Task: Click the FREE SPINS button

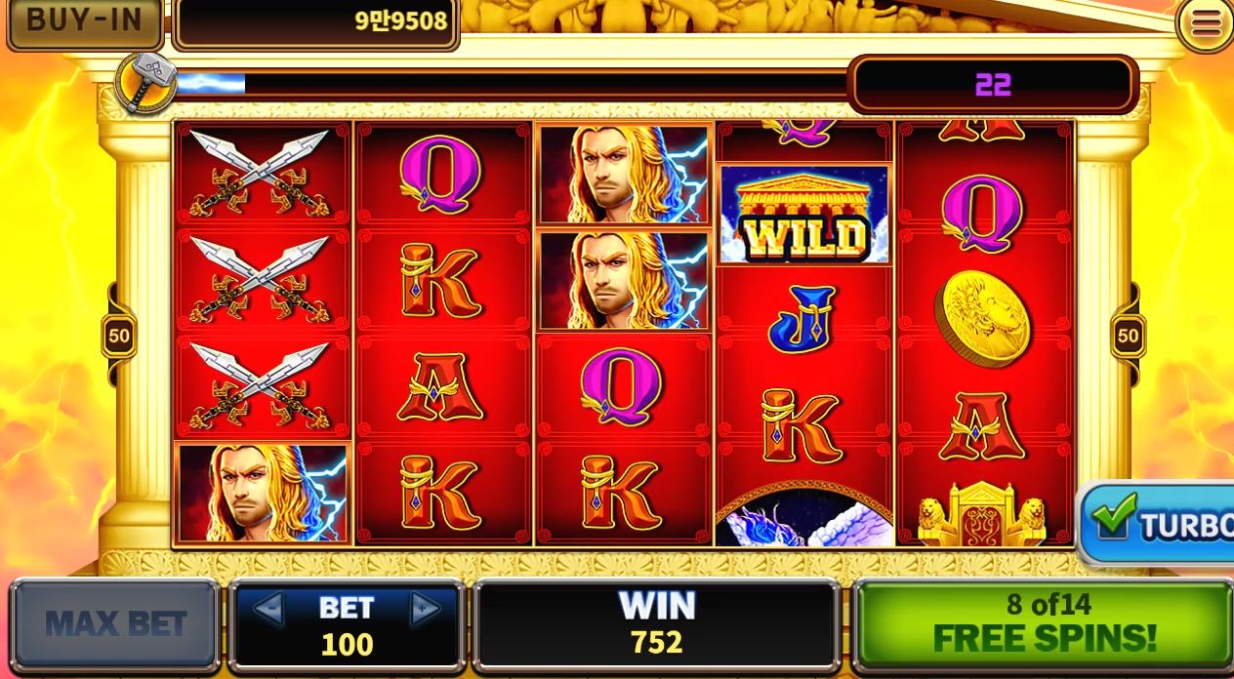Action: click(x=1042, y=624)
